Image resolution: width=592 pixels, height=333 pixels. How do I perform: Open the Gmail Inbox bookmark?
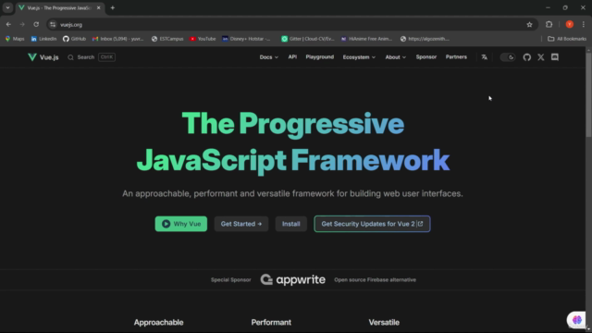point(118,39)
